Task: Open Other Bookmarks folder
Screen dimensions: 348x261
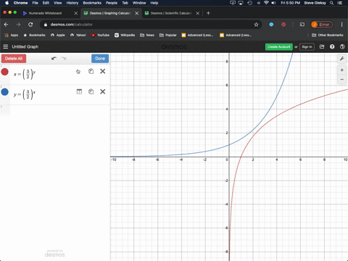Action: [x=328, y=35]
